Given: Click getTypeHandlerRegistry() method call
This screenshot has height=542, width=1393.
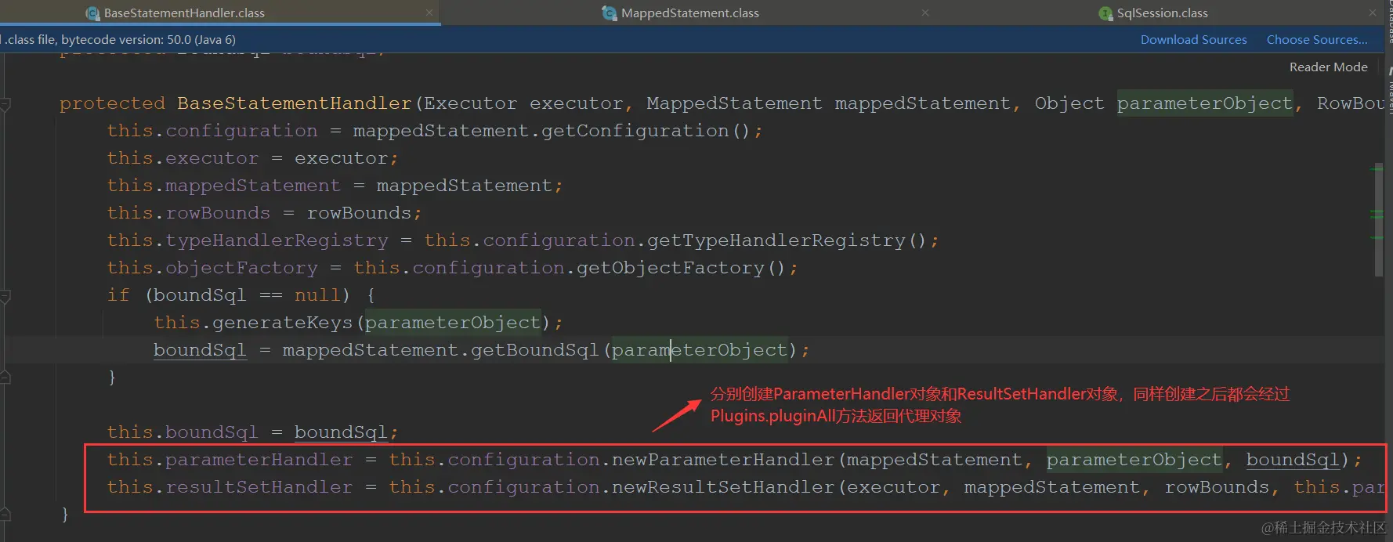Looking at the screenshot, I should (x=786, y=240).
